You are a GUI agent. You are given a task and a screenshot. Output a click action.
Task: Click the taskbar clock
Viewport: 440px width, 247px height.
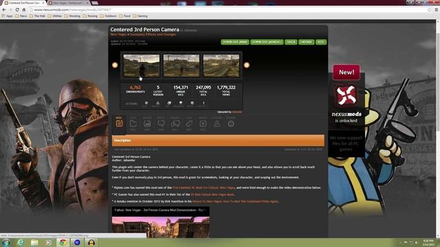(x=428, y=242)
